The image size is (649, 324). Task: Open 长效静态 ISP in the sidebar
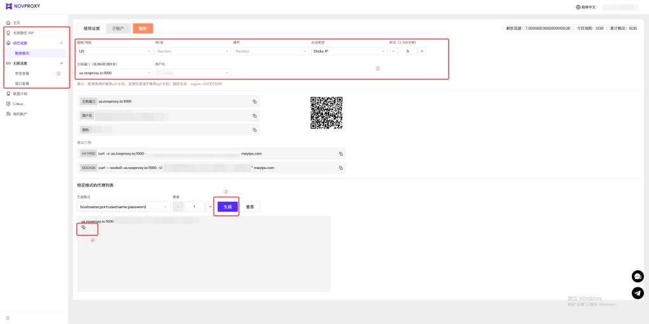[23, 33]
